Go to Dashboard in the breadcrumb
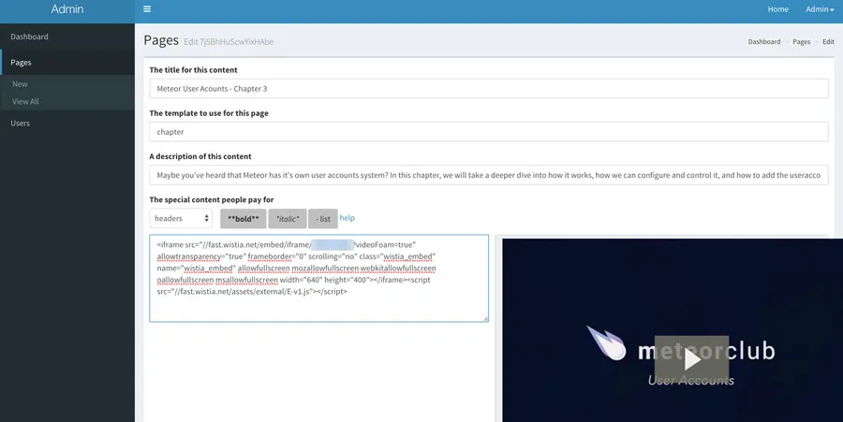 (764, 41)
